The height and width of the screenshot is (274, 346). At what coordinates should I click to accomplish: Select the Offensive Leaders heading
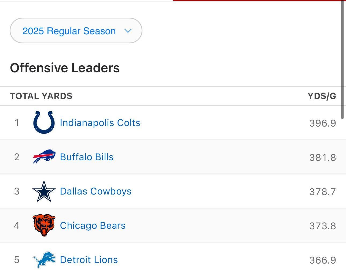coord(65,68)
